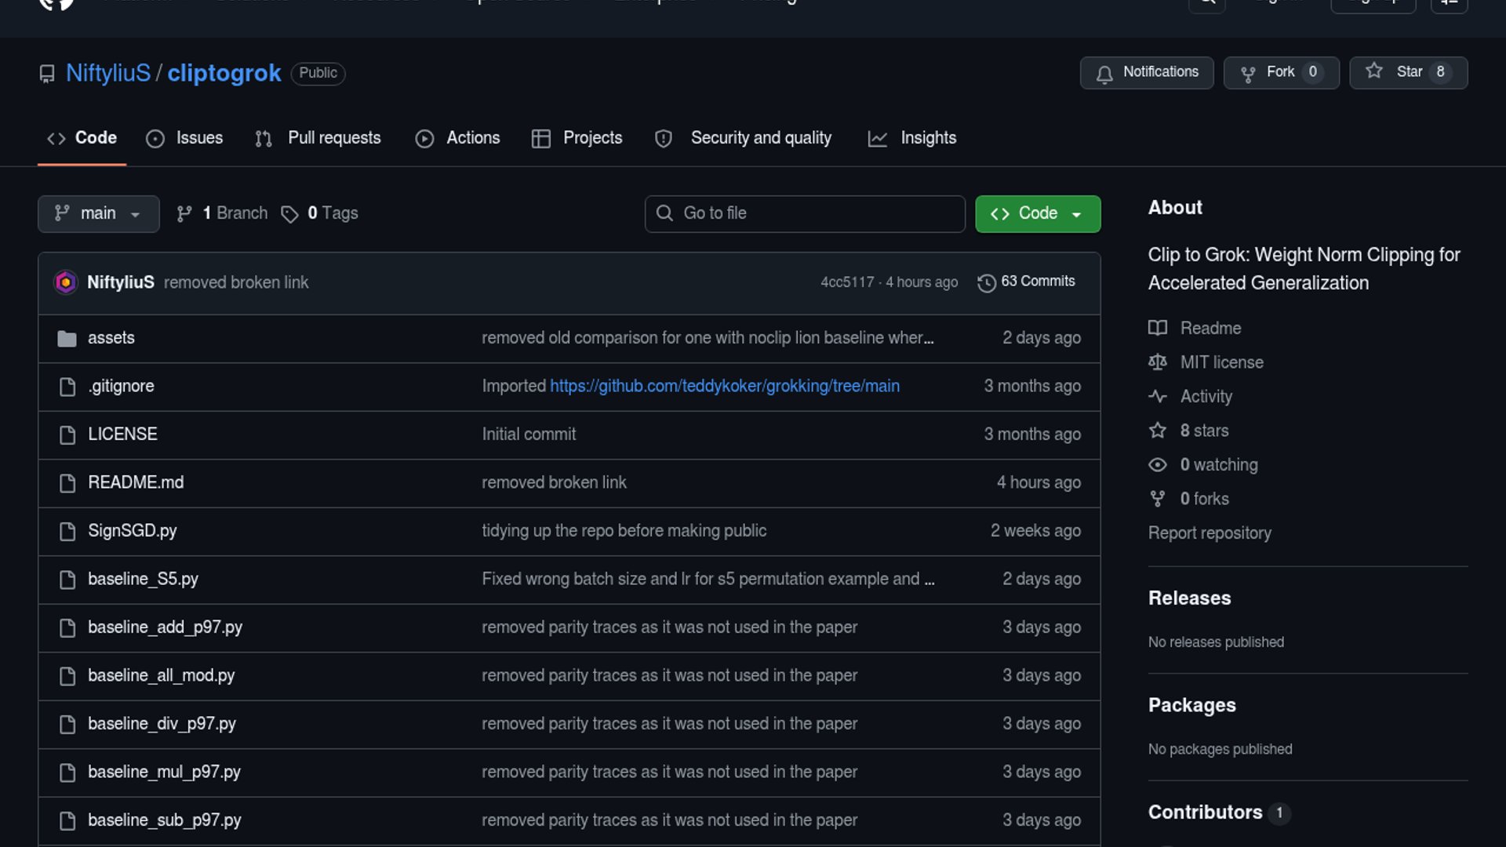Open the 63 Commits history
This screenshot has height=847, width=1506.
pyautogui.click(x=1026, y=282)
